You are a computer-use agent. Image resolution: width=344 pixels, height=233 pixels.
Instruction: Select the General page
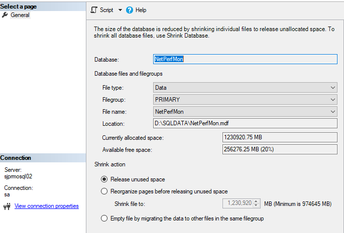coord(20,15)
